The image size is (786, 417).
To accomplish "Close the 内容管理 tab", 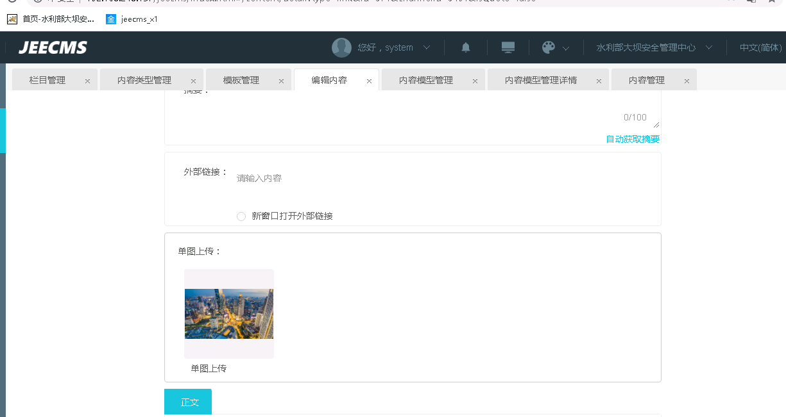I will [x=687, y=81].
